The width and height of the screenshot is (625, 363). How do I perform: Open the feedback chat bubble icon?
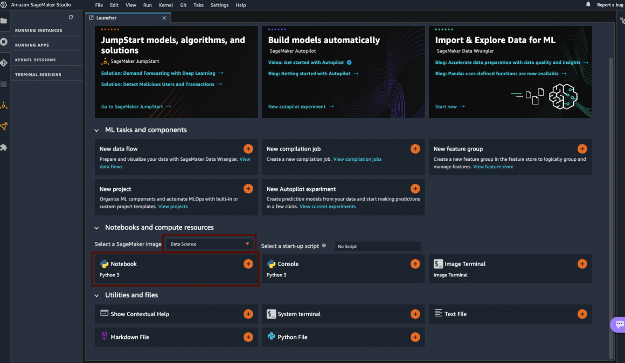[619, 324]
